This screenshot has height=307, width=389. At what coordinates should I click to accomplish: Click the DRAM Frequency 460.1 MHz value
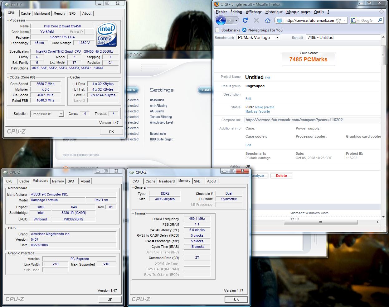click(197, 219)
